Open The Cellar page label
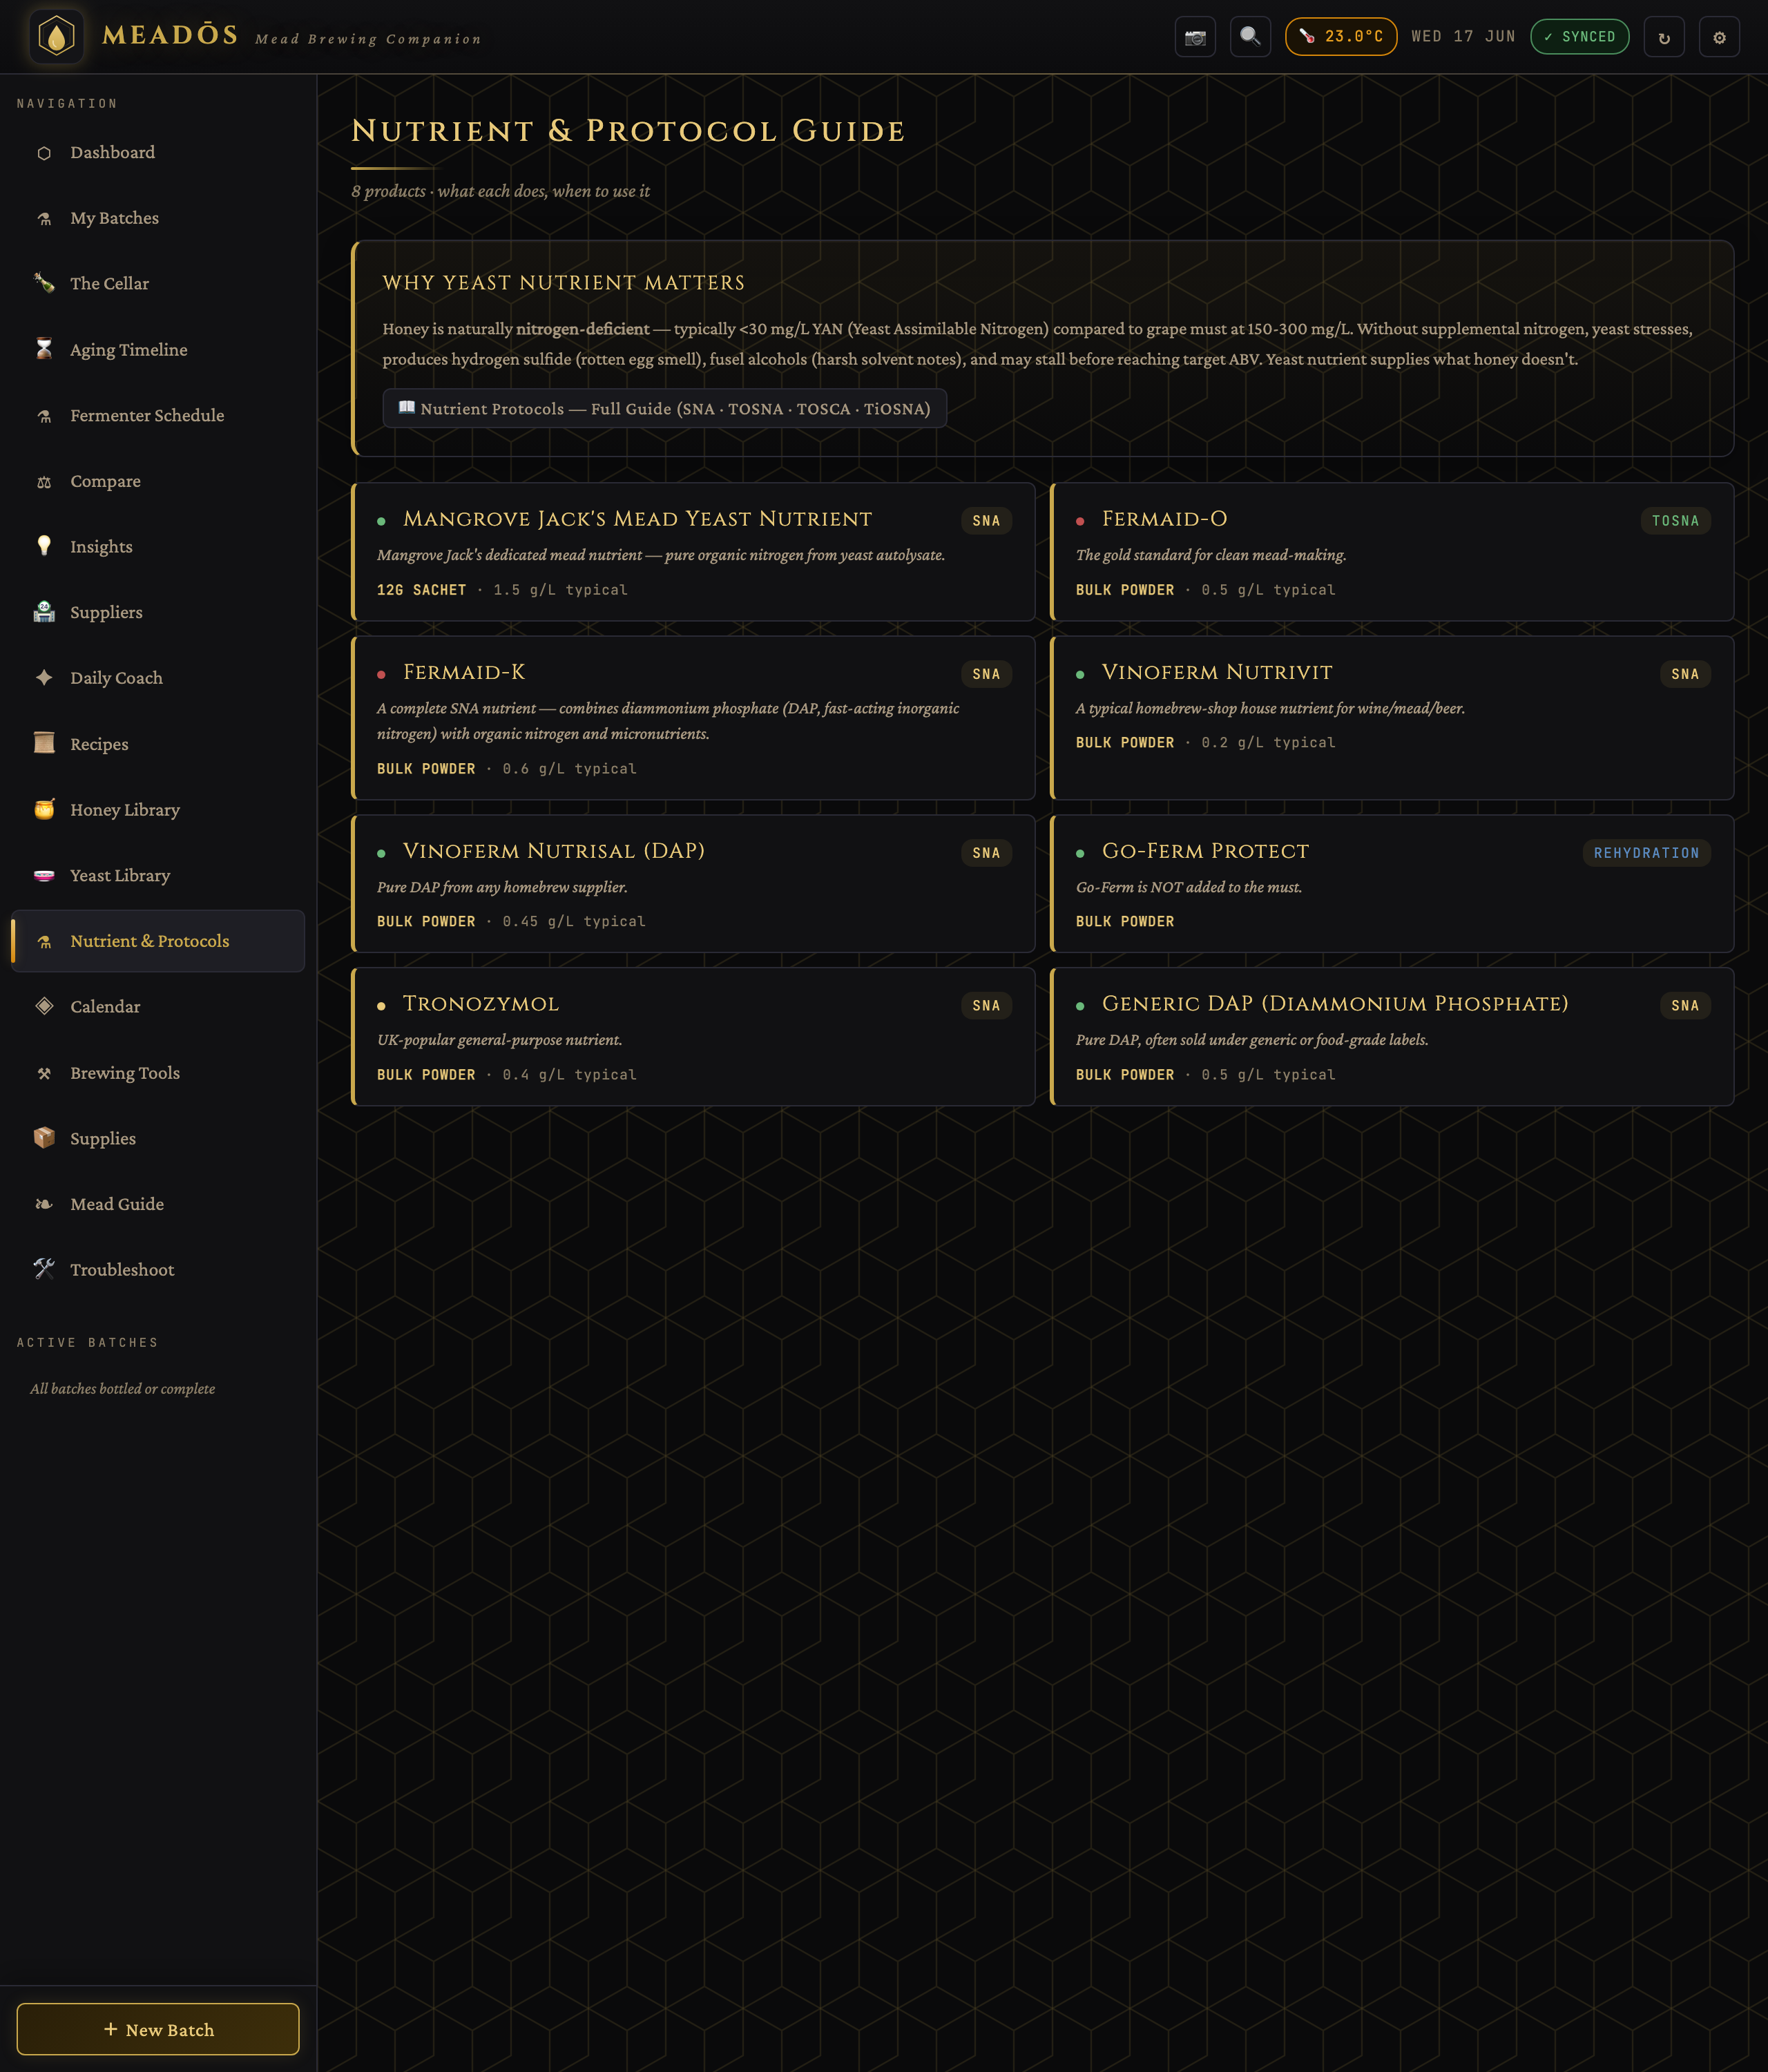This screenshot has width=1768, height=2072. pyautogui.click(x=110, y=284)
